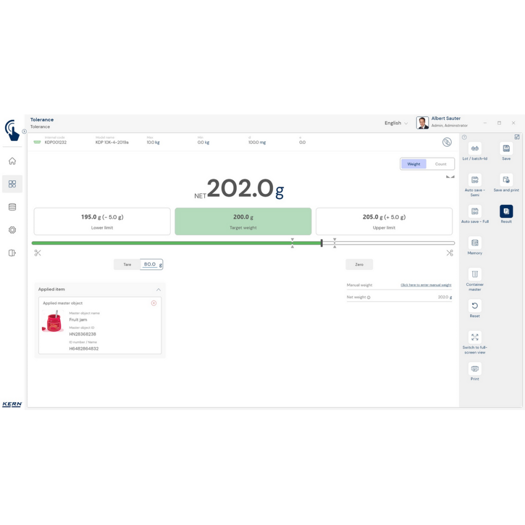Switch to full-screen view
Screen dimensions: 525x525
click(x=475, y=337)
